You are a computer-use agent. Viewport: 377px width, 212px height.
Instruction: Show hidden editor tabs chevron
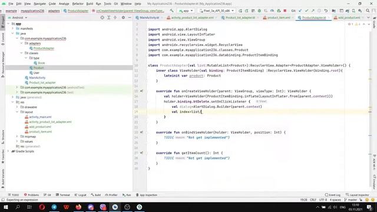point(368,18)
